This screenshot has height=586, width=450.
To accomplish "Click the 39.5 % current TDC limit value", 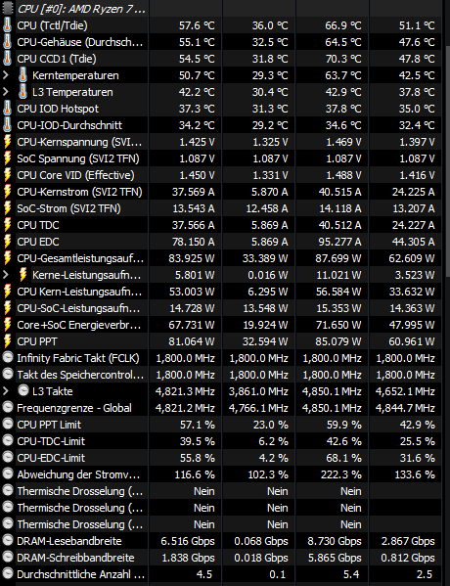I will click(x=197, y=441).
